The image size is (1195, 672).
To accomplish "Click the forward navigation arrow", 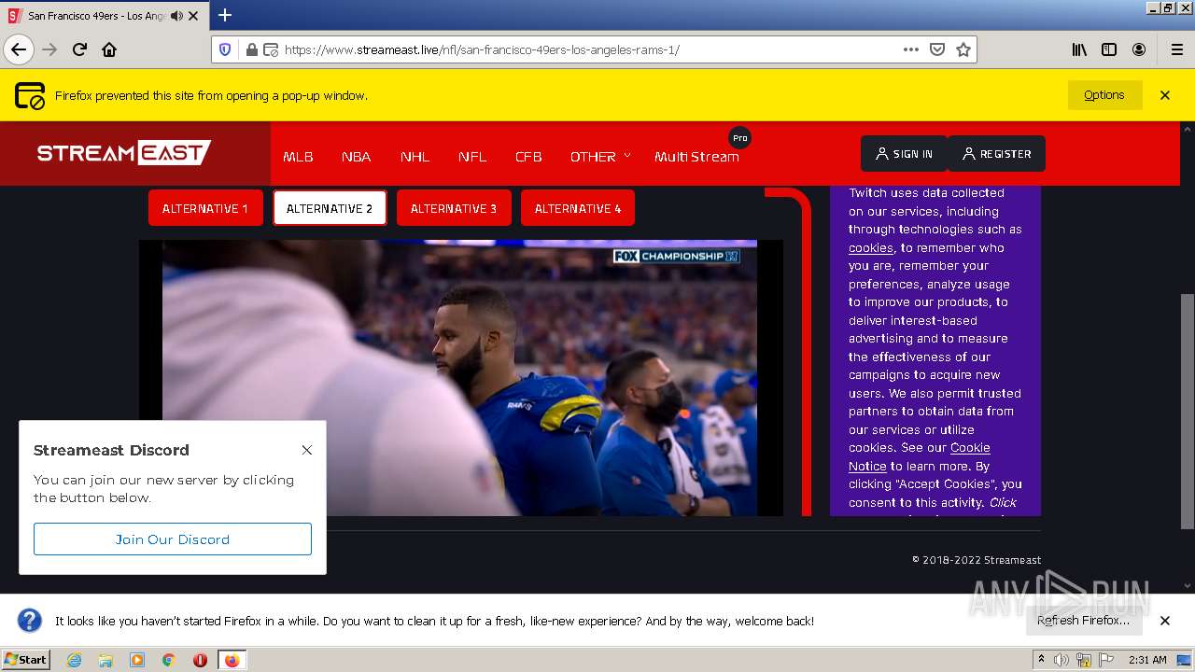I will pos(49,49).
